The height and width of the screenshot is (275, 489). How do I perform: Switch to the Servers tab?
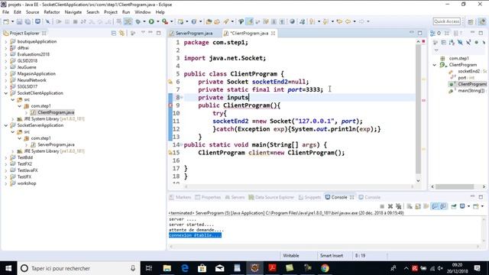[235, 197]
